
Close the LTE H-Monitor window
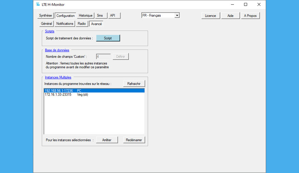click(x=259, y=4)
